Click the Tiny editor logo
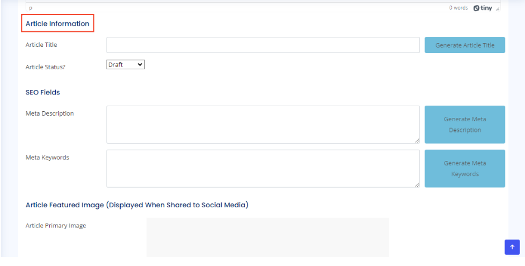Image resolution: width=525 pixels, height=266 pixels. tap(483, 8)
